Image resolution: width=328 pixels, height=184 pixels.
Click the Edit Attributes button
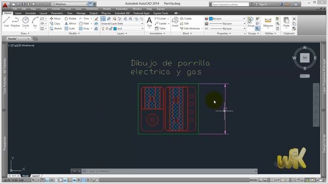point(190,29)
